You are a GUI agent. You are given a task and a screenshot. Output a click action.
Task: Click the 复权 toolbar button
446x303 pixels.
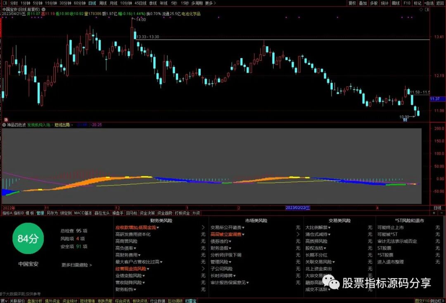(352, 3)
